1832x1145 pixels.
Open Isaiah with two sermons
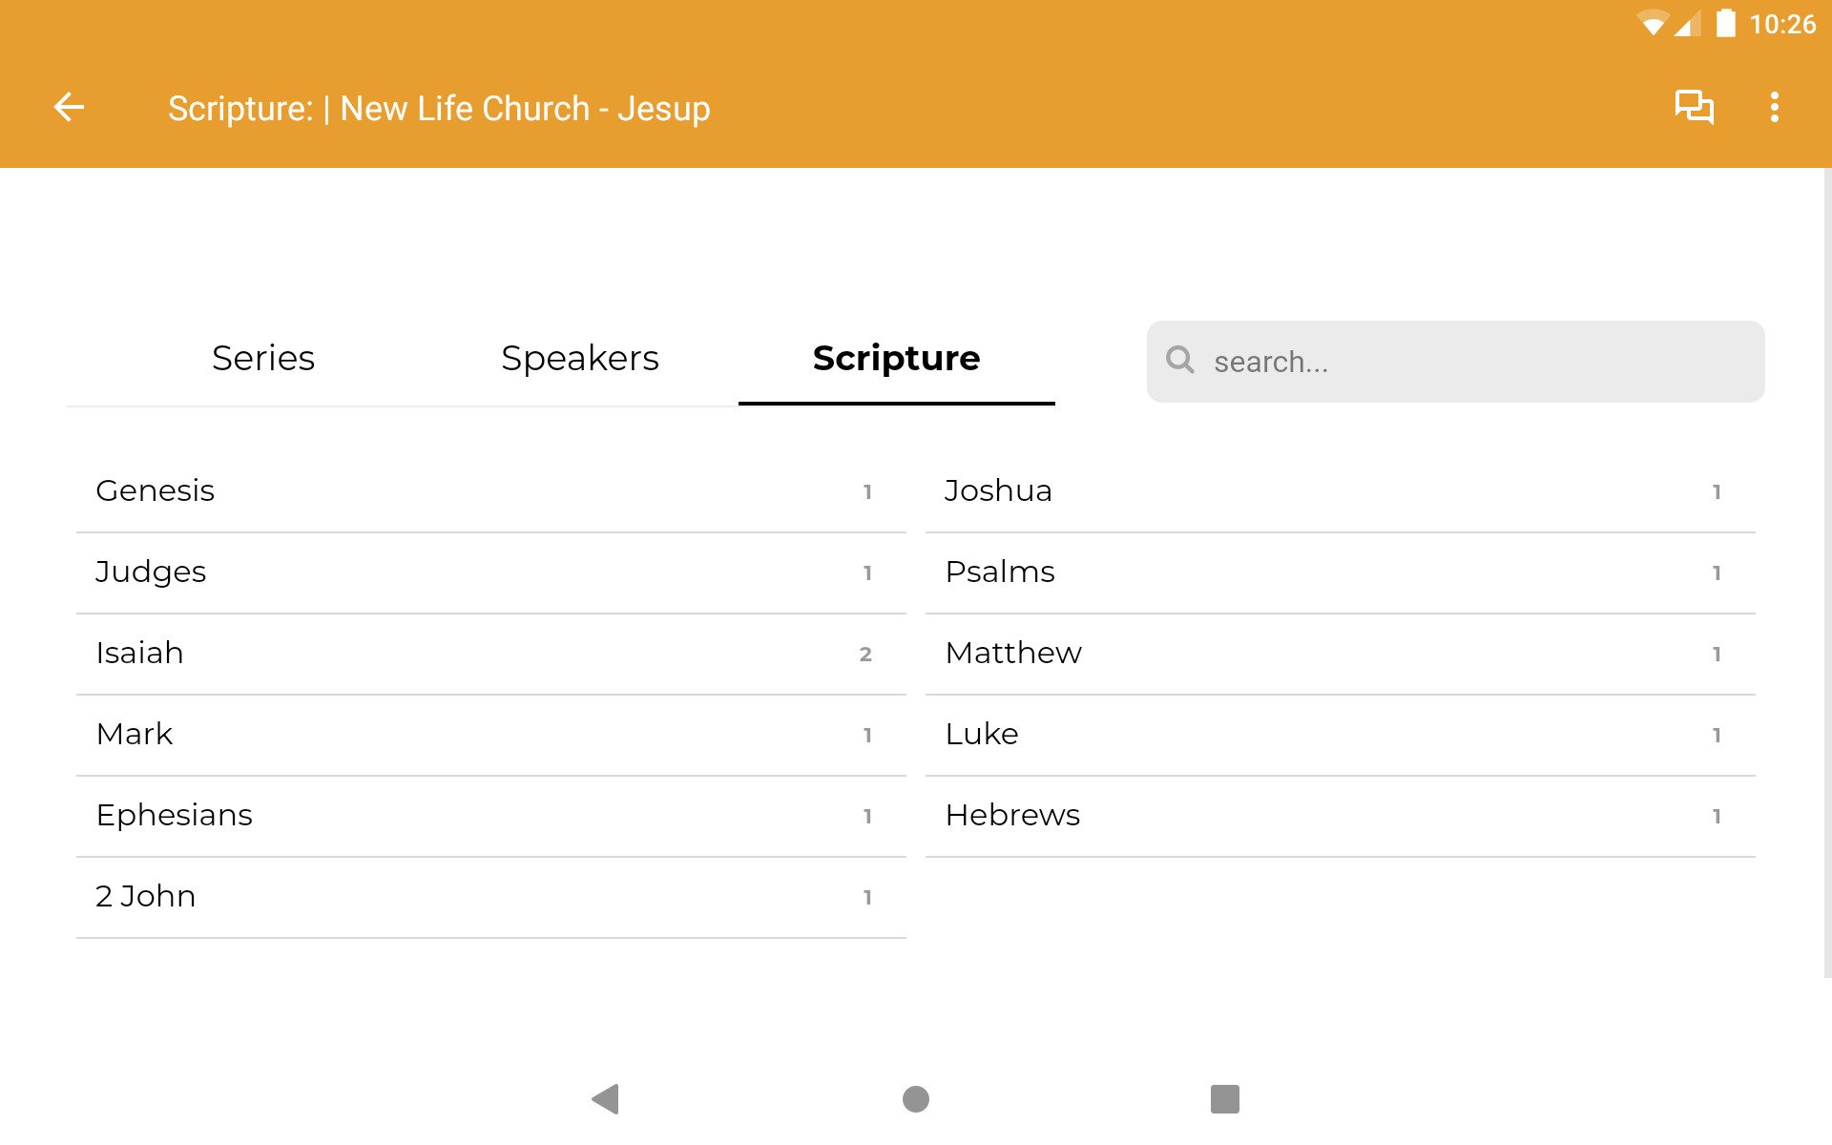tap(490, 654)
